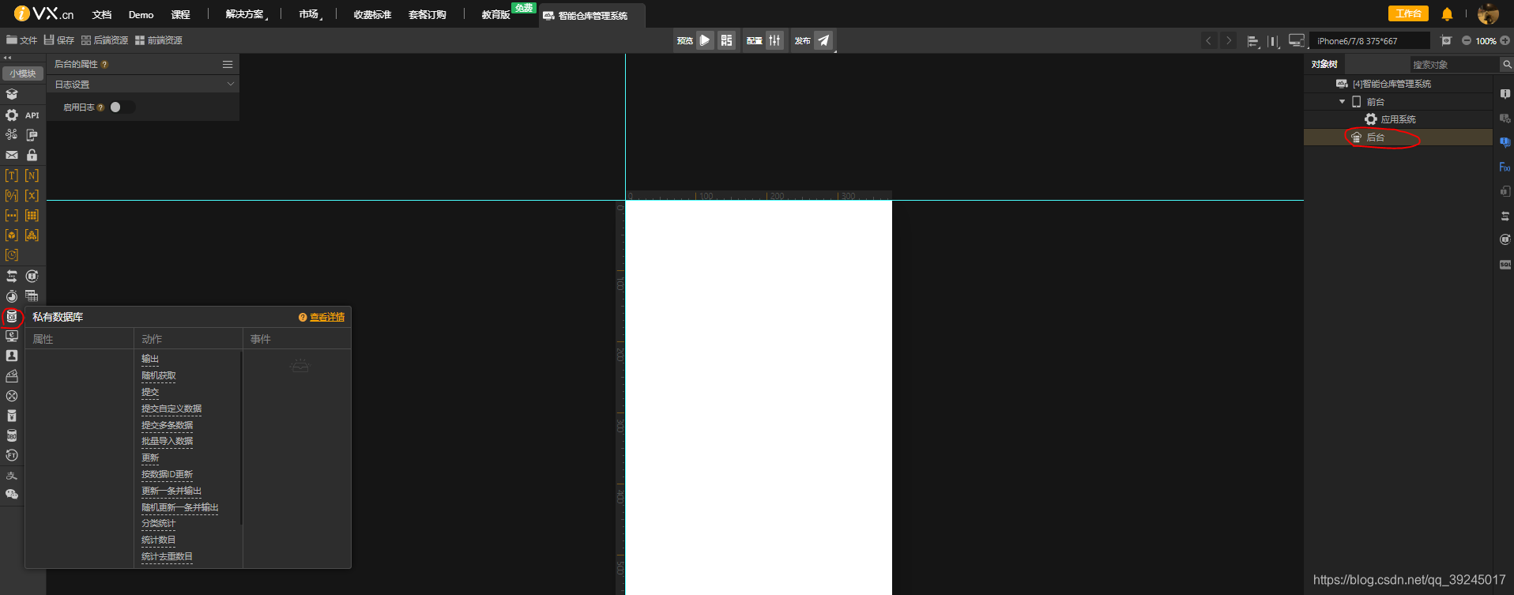Viewport: 1514px width, 595px height.
Task: Click the 教育版 link
Action: click(x=496, y=15)
